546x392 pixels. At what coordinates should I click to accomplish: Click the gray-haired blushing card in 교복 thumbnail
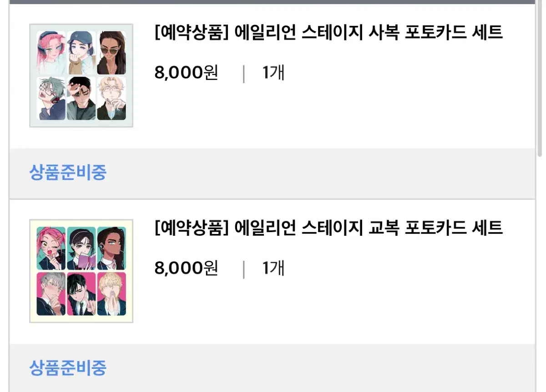tap(51, 294)
